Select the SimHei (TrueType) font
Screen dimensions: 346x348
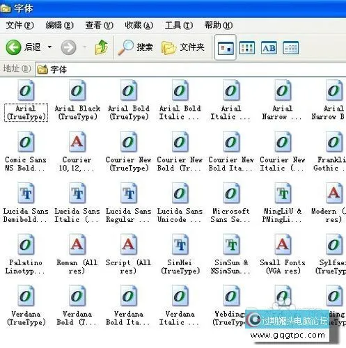tap(180, 244)
